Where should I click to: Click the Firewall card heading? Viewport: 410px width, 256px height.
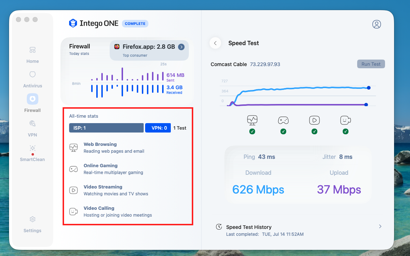point(80,47)
